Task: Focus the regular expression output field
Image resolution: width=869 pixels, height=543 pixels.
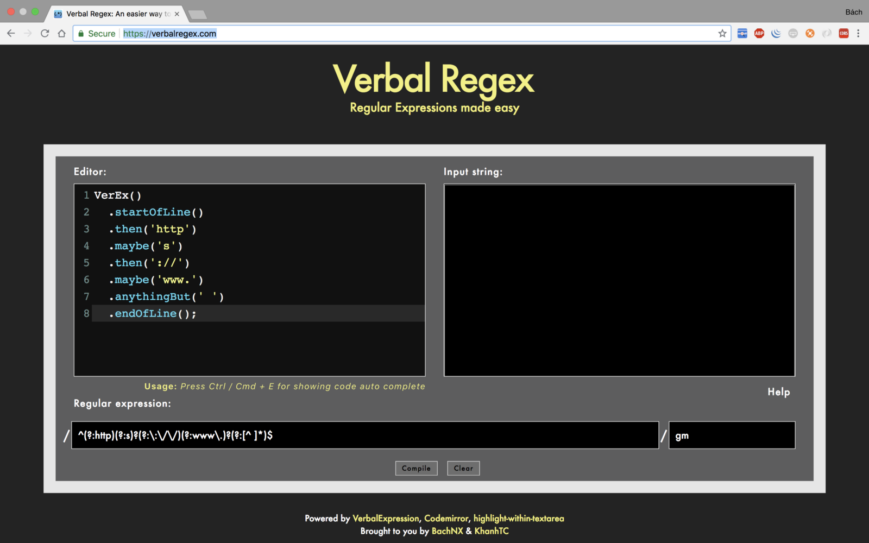Action: (365, 435)
